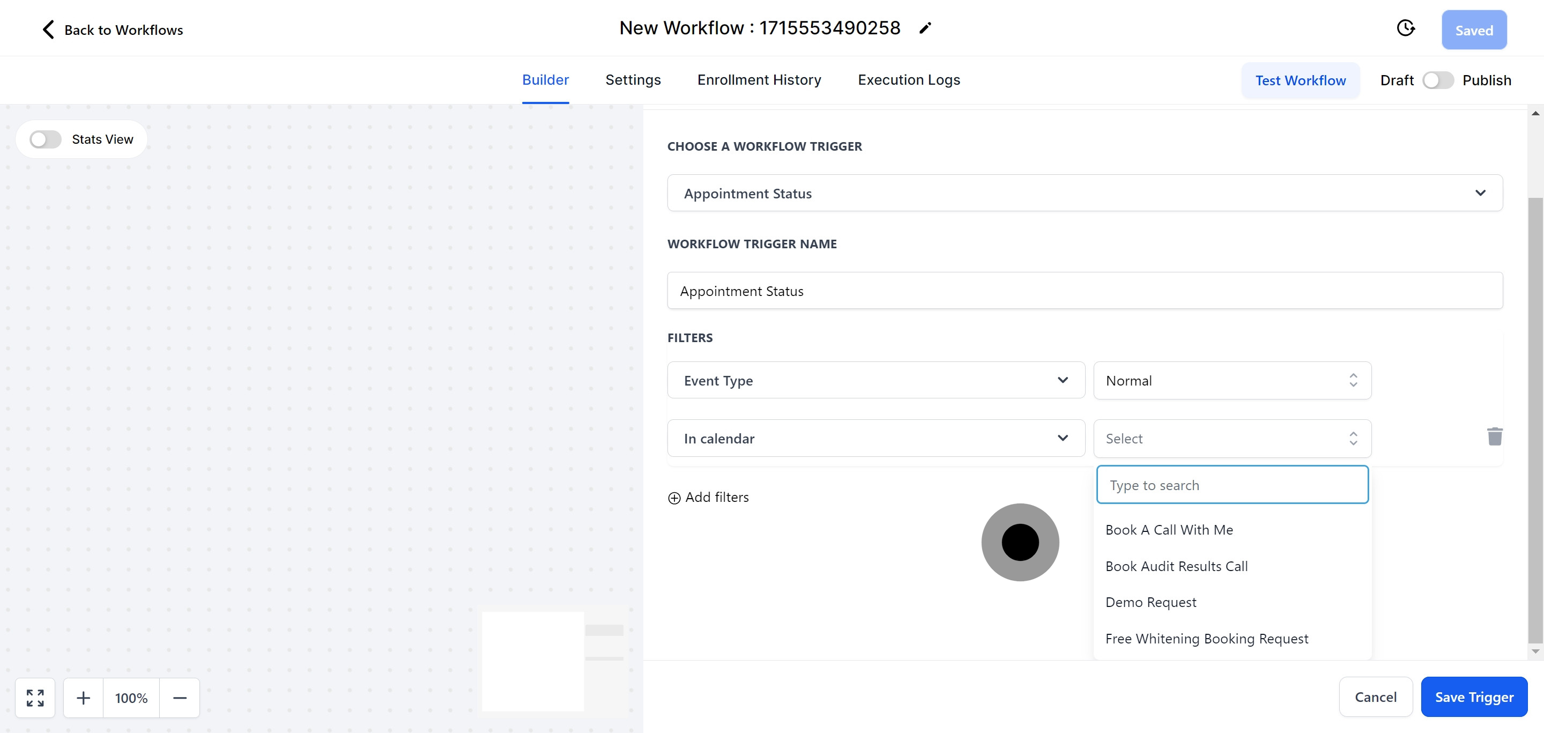Switch the Draft/Publish toggle
This screenshot has width=1544, height=733.
(1437, 80)
